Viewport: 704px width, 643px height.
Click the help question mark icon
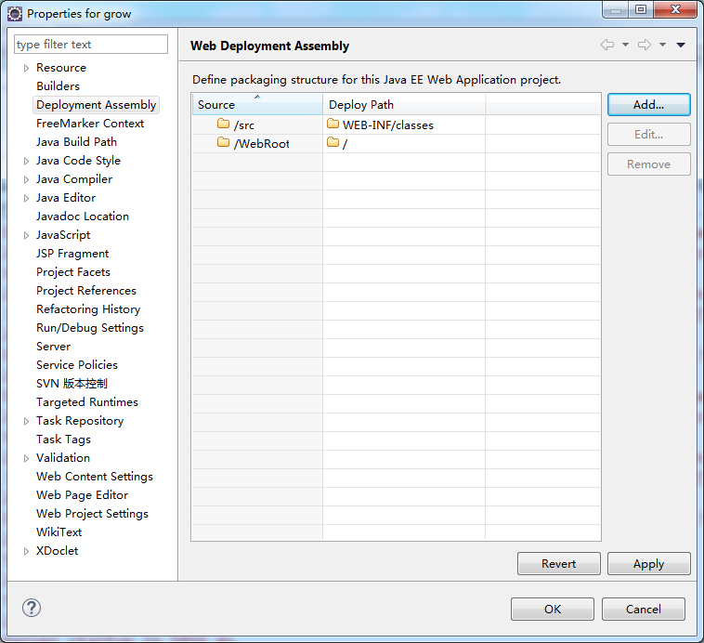pos(32,608)
